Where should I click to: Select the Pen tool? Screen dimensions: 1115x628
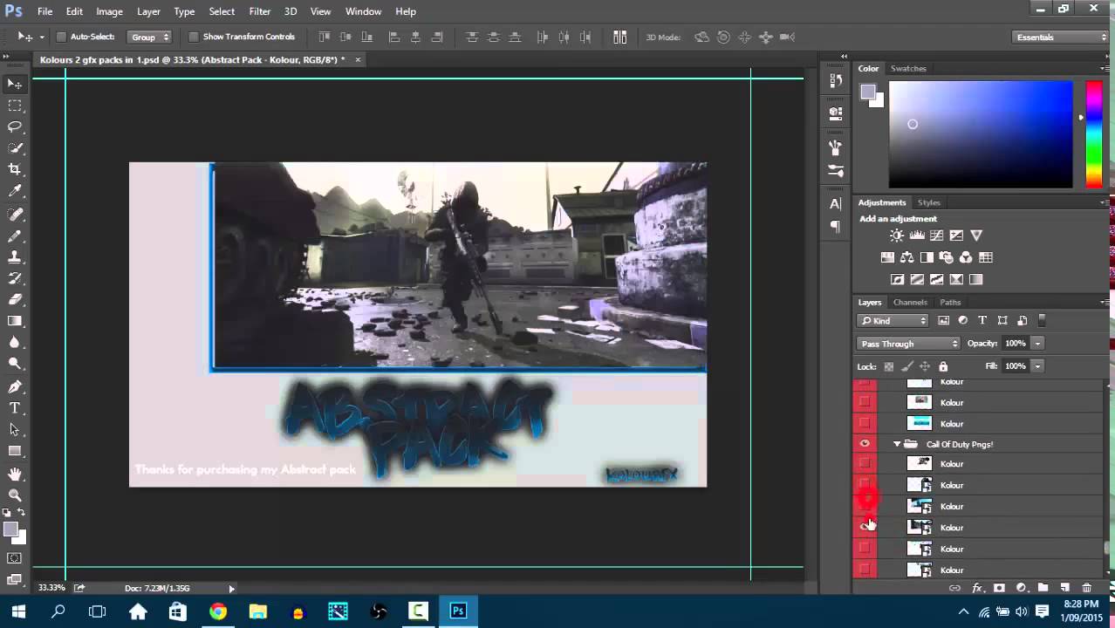coord(15,386)
